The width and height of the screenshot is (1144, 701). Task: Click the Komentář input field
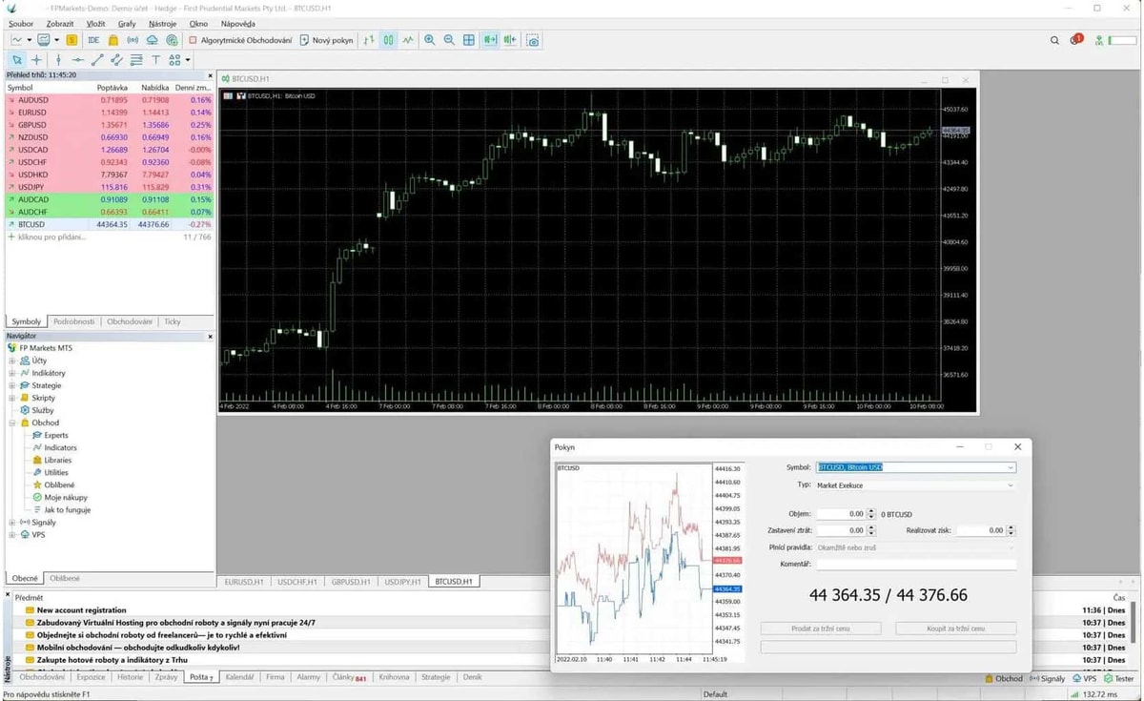(916, 565)
